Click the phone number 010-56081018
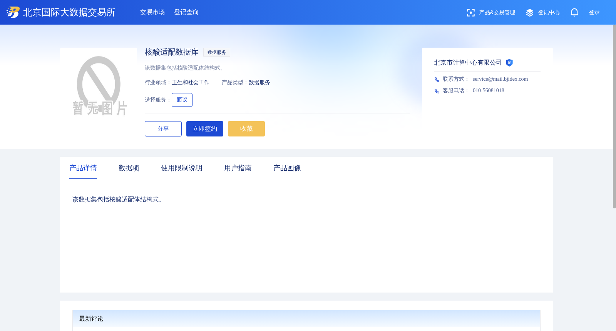The image size is (616, 331). coord(488,91)
